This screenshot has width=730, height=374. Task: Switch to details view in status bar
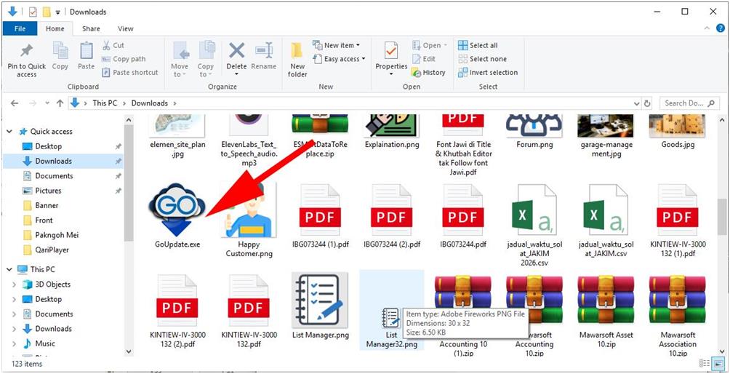point(705,363)
